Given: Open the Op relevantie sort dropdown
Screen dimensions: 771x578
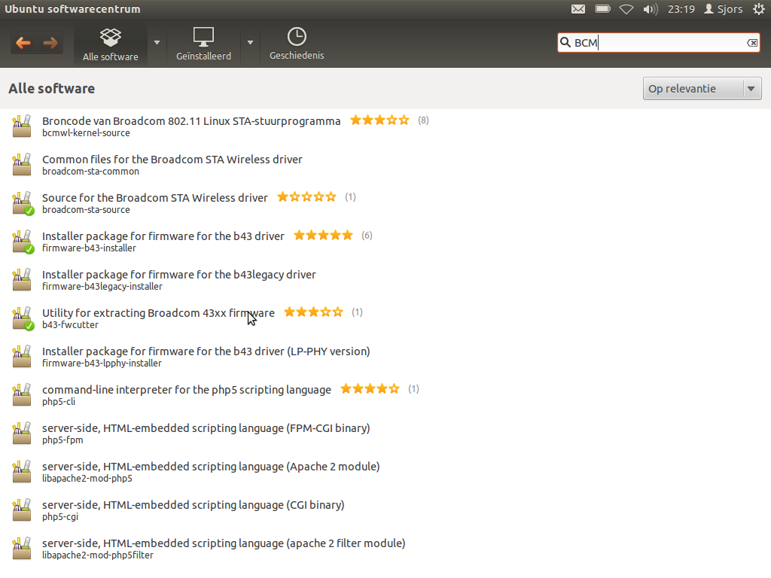Looking at the screenshot, I should click(x=702, y=89).
